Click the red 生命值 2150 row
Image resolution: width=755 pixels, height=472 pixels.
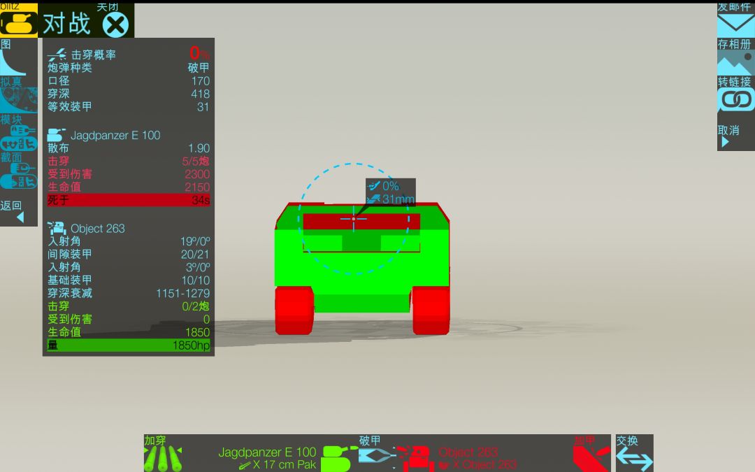pyautogui.click(x=129, y=187)
